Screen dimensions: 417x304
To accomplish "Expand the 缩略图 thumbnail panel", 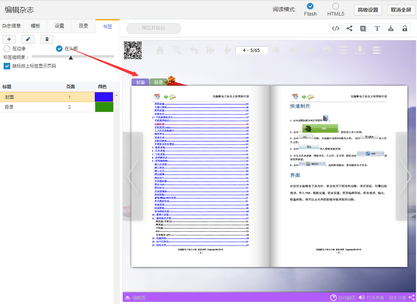I will (135, 297).
